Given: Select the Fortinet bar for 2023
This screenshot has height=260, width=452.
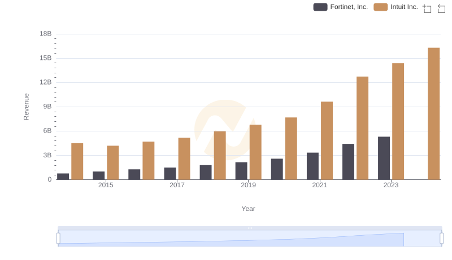Looking at the screenshot, I should point(384,158).
